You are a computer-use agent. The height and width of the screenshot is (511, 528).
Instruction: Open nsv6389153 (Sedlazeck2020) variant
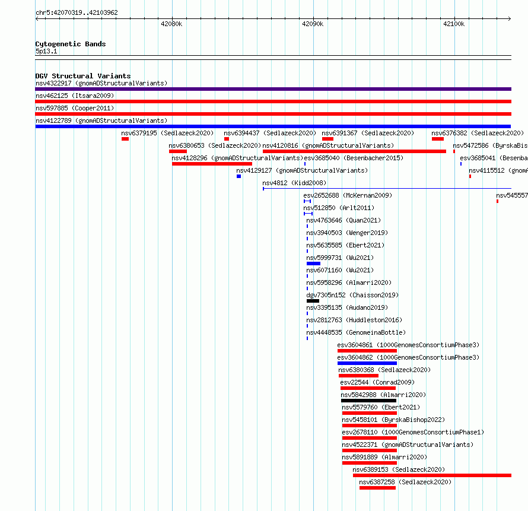(399, 469)
